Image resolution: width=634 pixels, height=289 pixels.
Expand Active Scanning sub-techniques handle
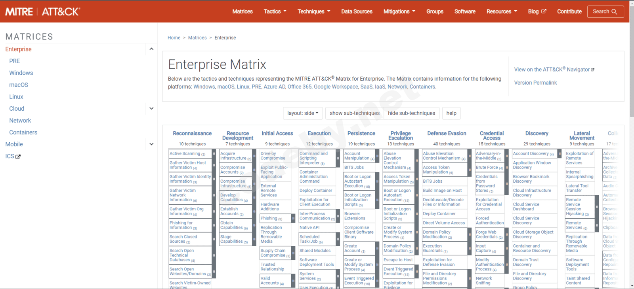(214, 154)
